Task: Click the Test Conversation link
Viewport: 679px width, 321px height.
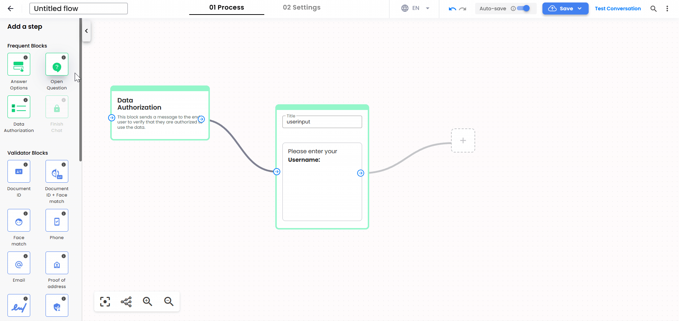Action: pos(618,9)
